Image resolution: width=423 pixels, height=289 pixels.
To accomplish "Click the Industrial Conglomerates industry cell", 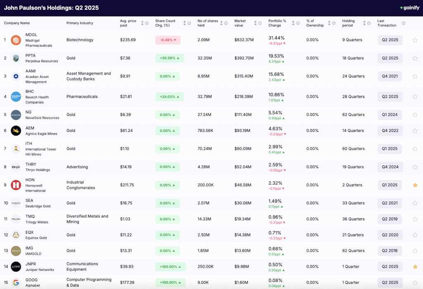I will [x=81, y=185].
